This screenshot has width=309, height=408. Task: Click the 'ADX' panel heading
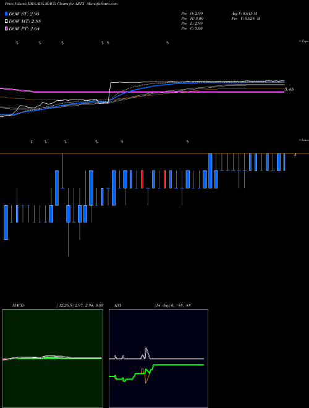[x=117, y=305]
